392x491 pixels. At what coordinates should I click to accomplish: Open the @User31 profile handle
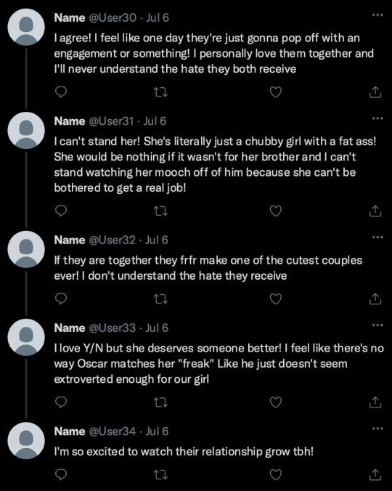[112, 121]
